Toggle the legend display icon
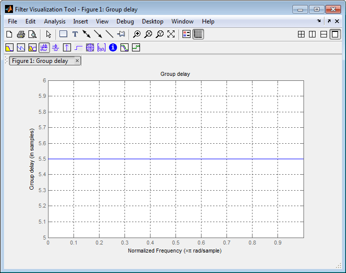This screenshot has height=273, width=346. point(186,34)
